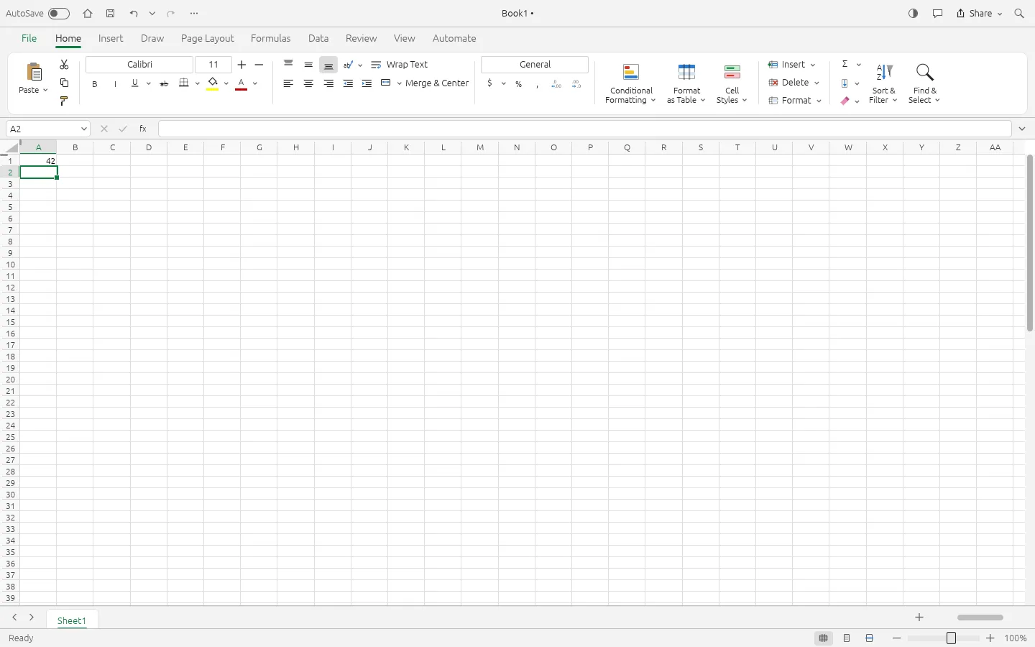Screen dimensions: 1035x647
Task: Increase font size with the plus icon
Action: (x=241, y=65)
